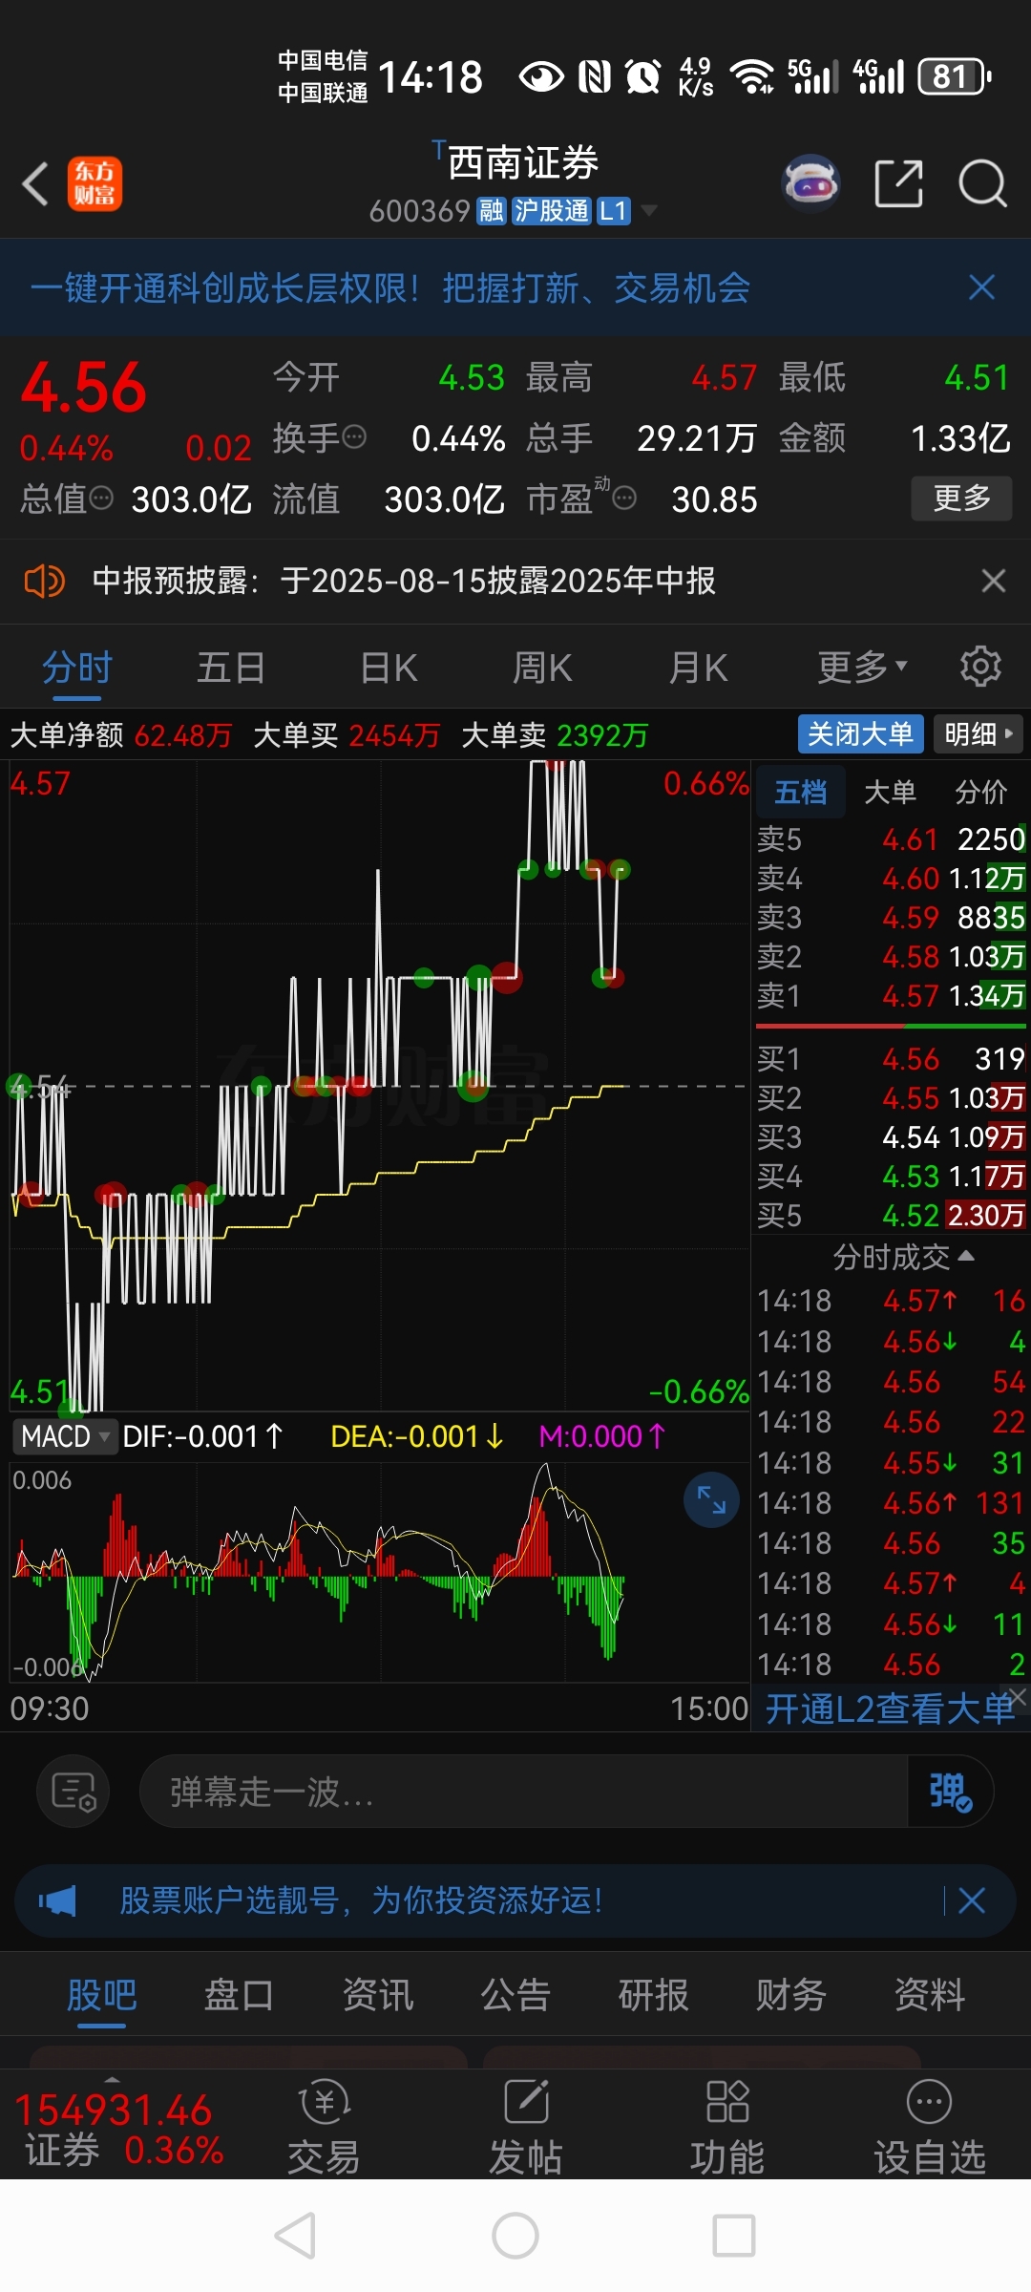
Task: Open 财务 tab
Action: click(791, 1994)
